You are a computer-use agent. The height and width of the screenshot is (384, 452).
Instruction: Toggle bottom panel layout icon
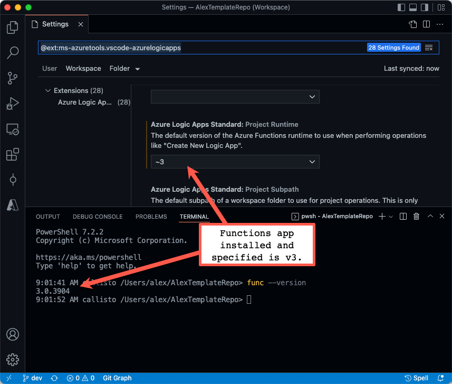[413, 7]
